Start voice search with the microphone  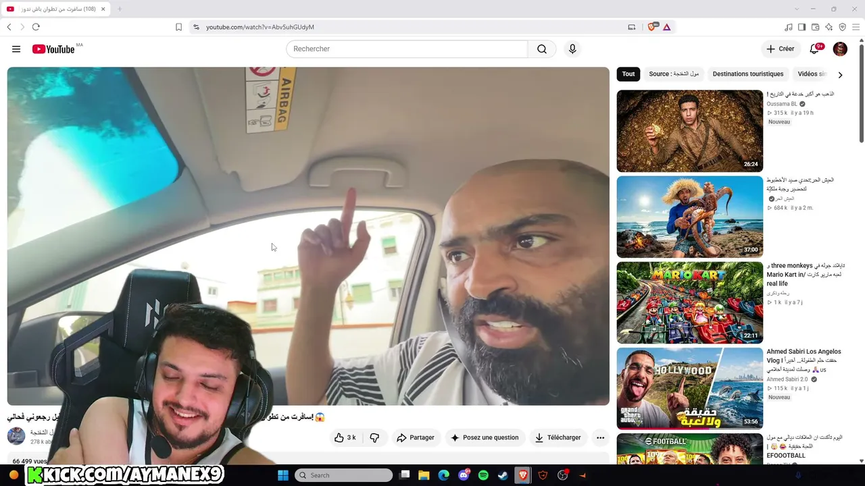572,49
